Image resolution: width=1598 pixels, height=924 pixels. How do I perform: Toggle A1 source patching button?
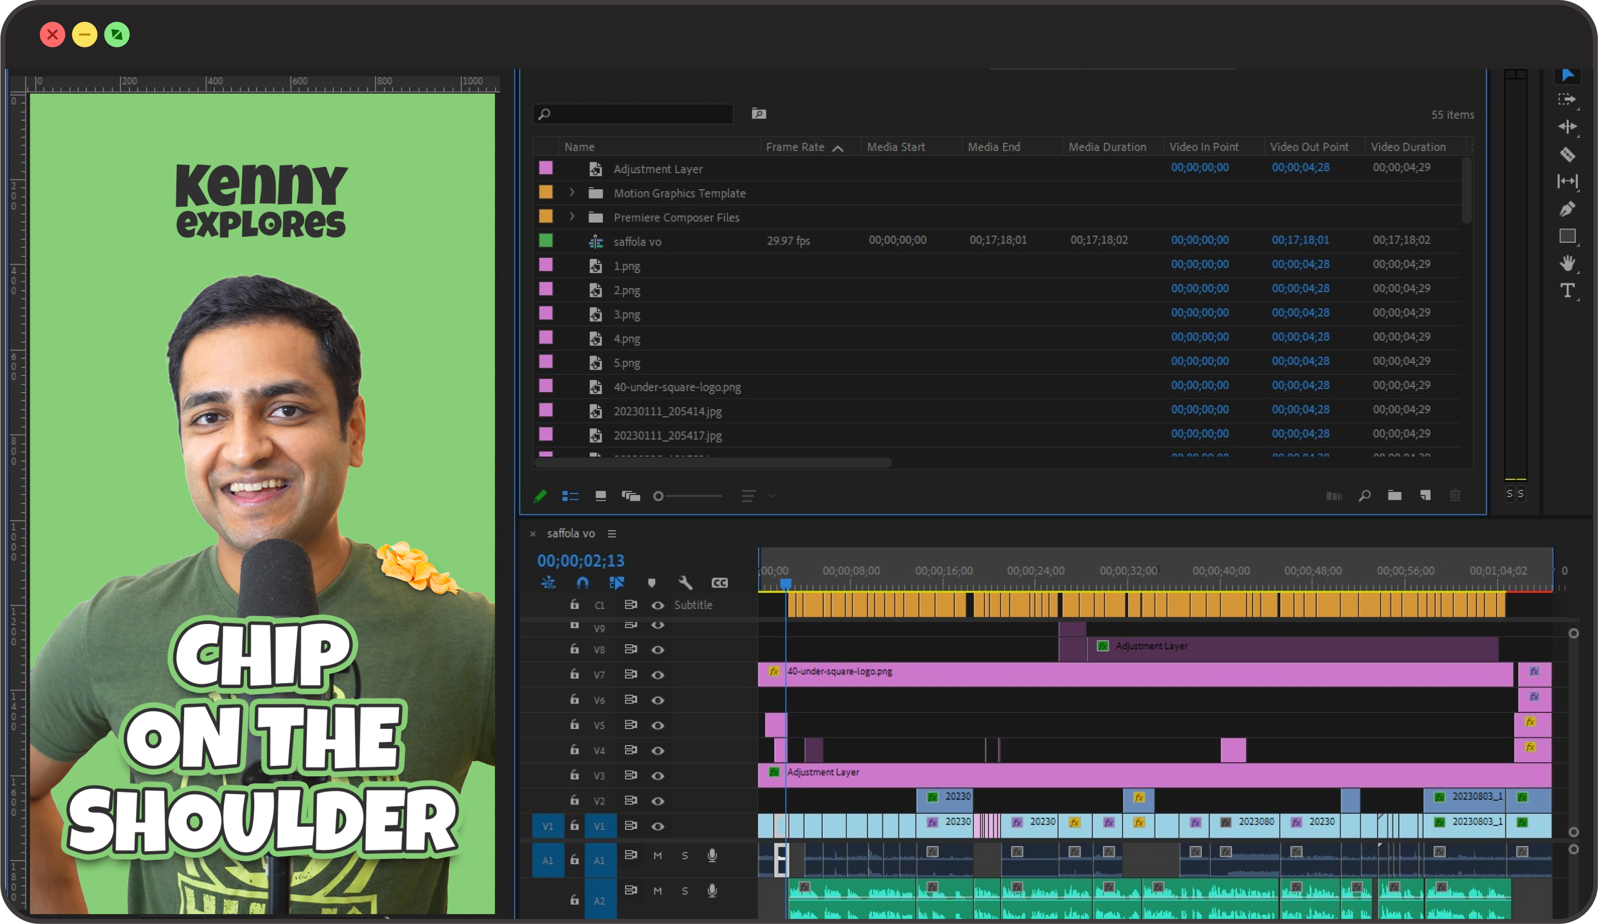[548, 861]
